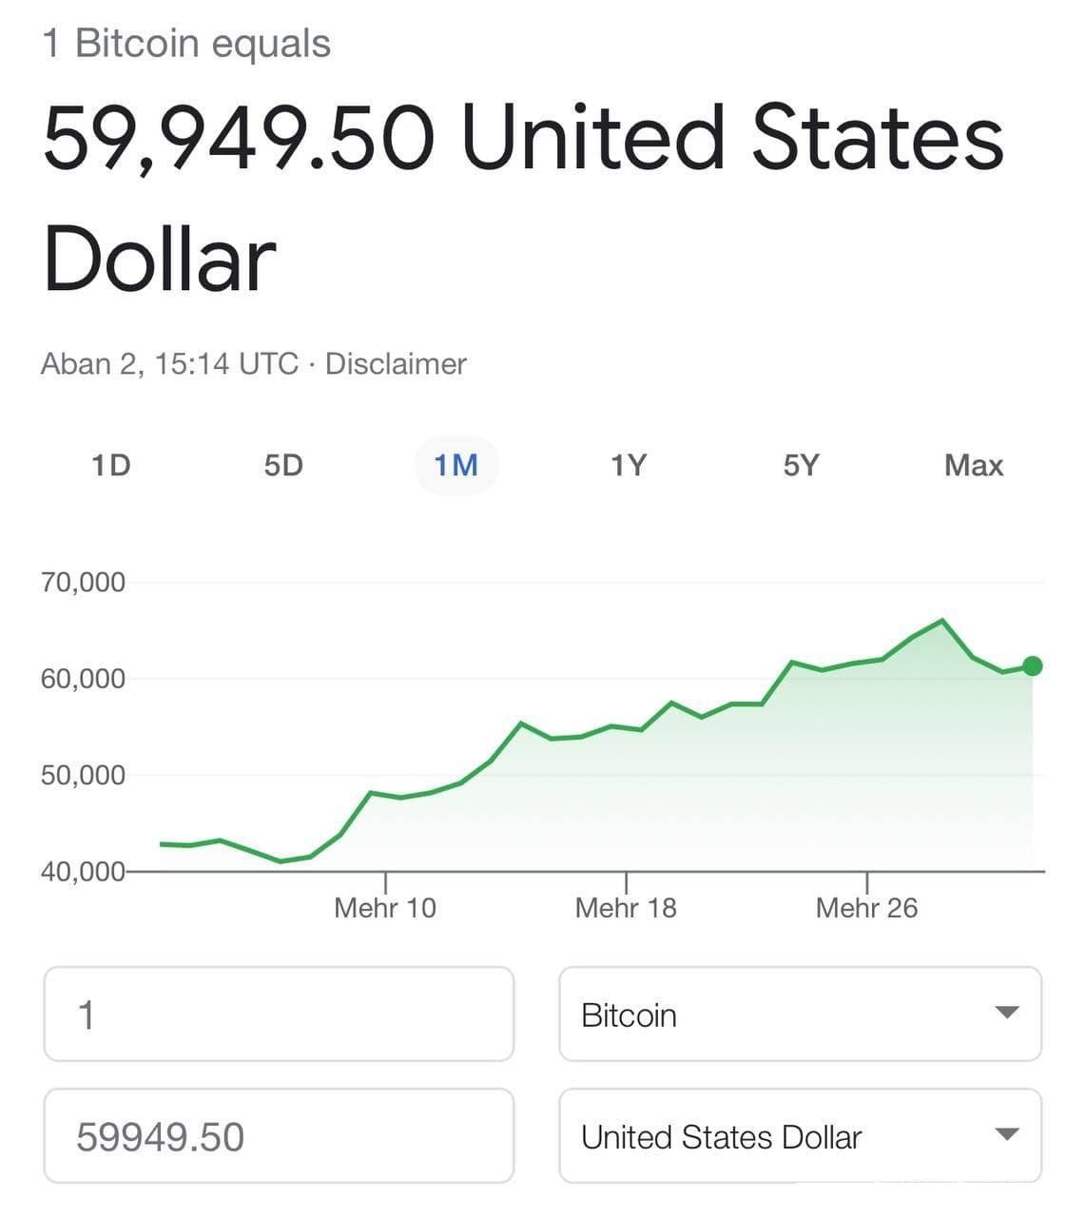Click the 50,000 axis label
The width and height of the screenshot is (1086, 1217).
pyautogui.click(x=83, y=775)
